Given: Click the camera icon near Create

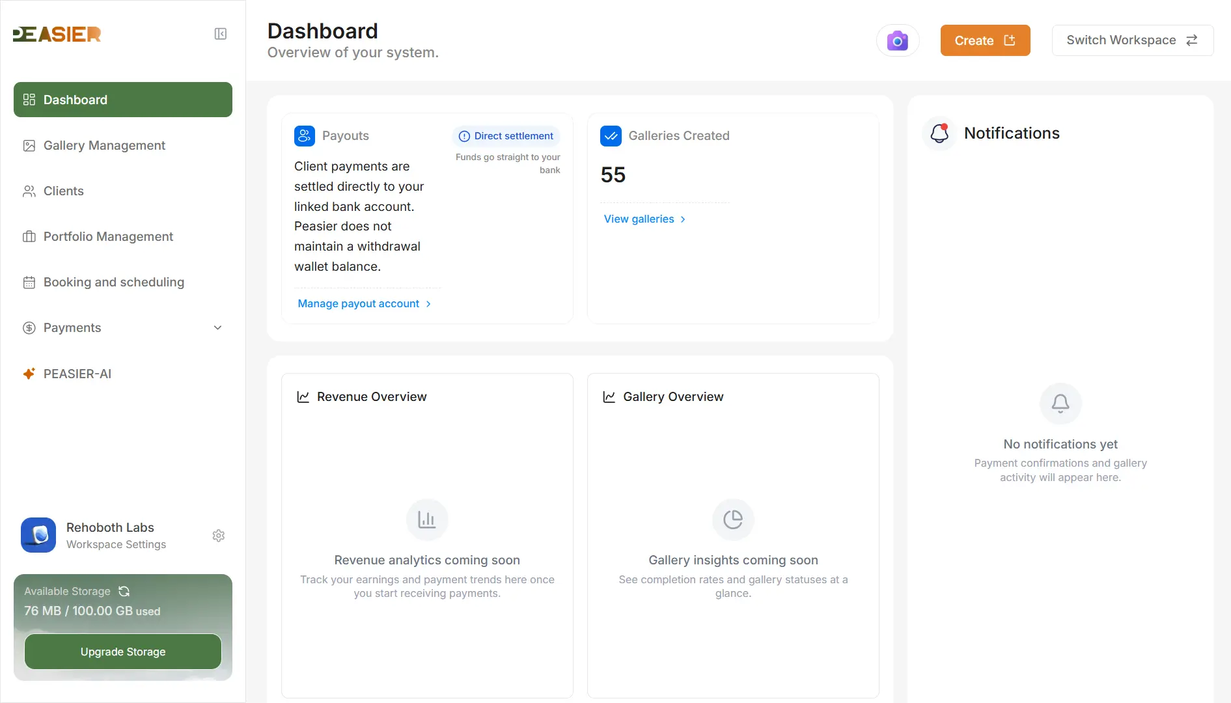Looking at the screenshot, I should coord(898,40).
